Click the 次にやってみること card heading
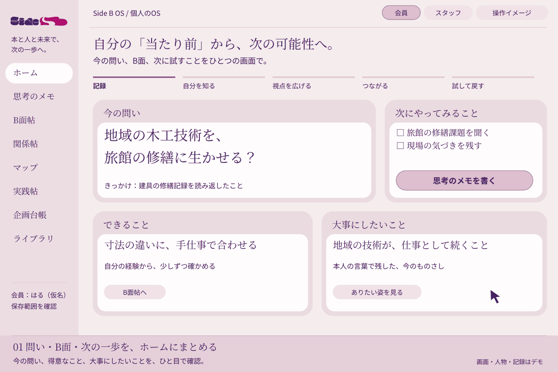 (437, 113)
